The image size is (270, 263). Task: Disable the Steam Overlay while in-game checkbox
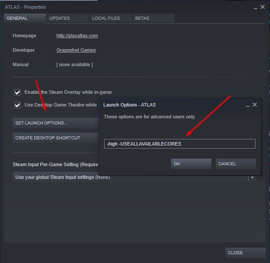click(x=18, y=92)
